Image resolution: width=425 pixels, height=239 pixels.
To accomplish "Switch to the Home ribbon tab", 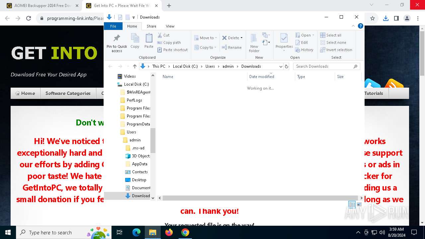I will pos(132,26).
